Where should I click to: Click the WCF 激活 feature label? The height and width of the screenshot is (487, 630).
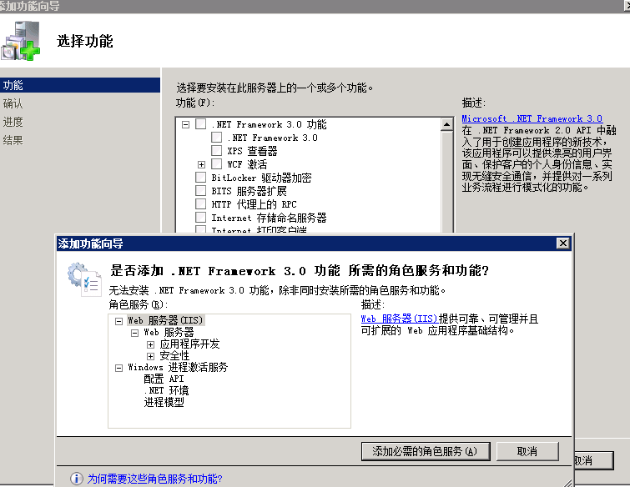coord(247,164)
